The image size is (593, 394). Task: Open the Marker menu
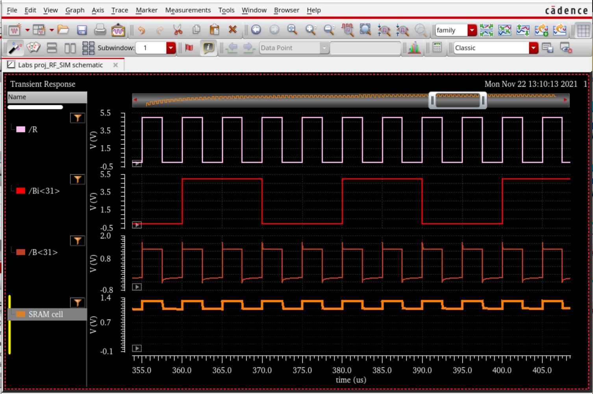click(x=146, y=10)
